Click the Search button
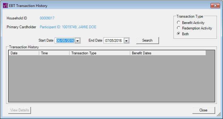 click(x=147, y=40)
